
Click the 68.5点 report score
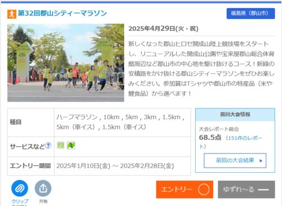[210, 138]
